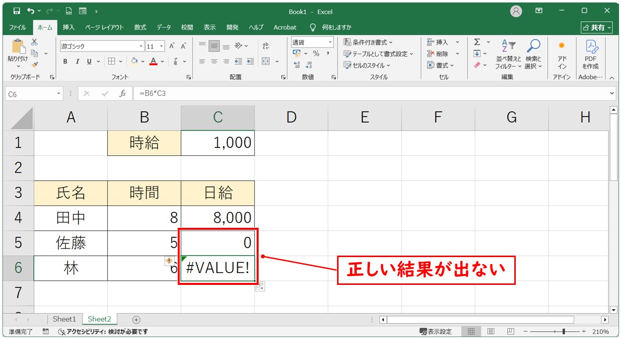Increase the indent
This screenshot has width=621, height=339.
(x=251, y=62)
